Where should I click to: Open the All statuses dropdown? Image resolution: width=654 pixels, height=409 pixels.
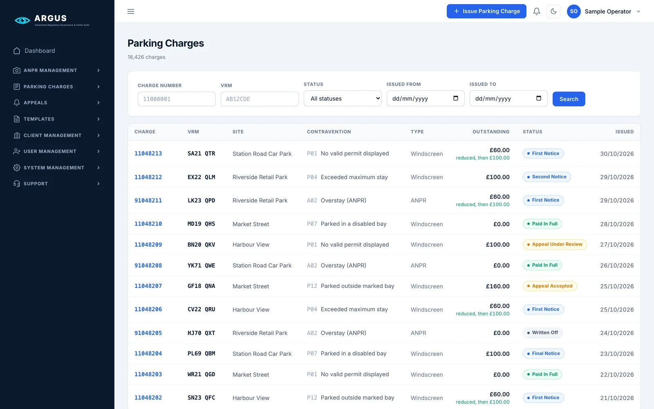[x=343, y=99]
